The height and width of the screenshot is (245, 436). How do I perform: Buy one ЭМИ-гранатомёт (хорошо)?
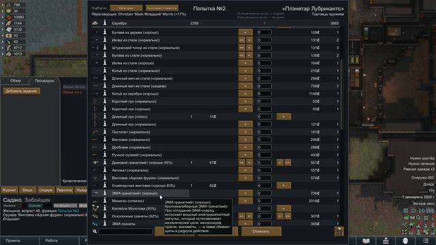pyautogui.click(x=245, y=193)
